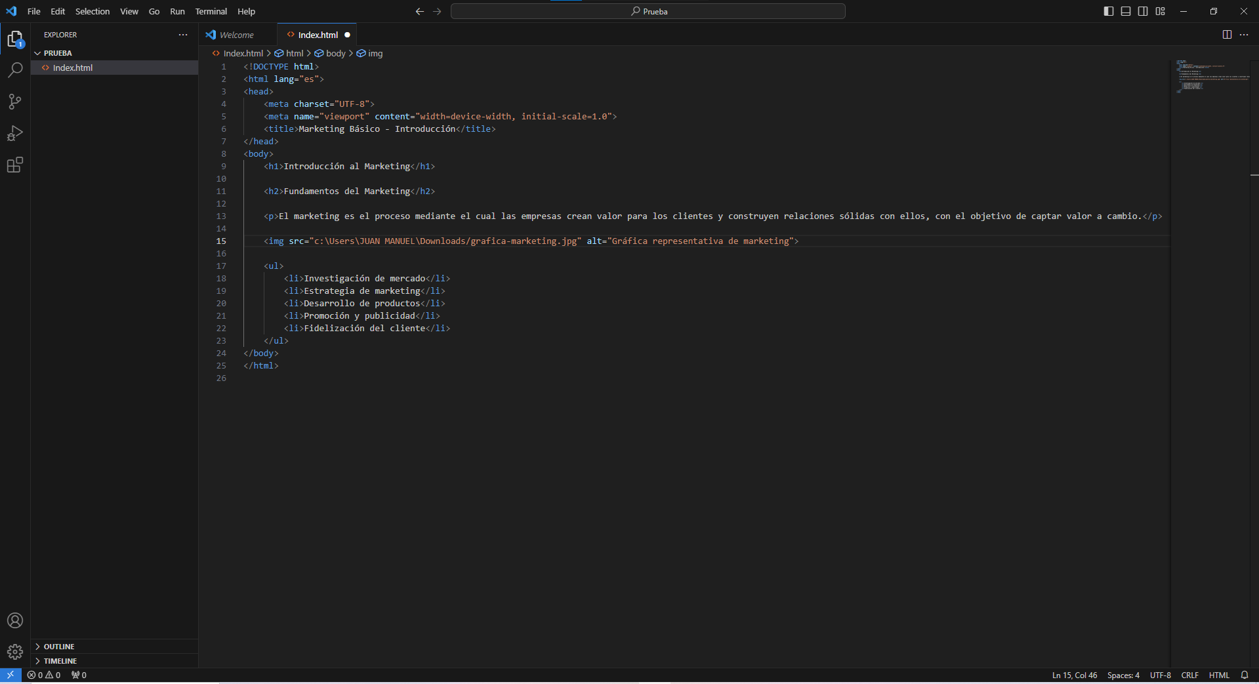Open the Accounts icon in activity bar
Viewport: 1259px width, 684px height.
click(15, 620)
